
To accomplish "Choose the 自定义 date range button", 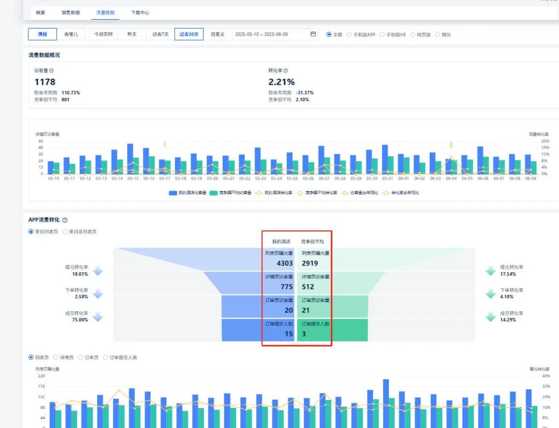I will tap(217, 34).
